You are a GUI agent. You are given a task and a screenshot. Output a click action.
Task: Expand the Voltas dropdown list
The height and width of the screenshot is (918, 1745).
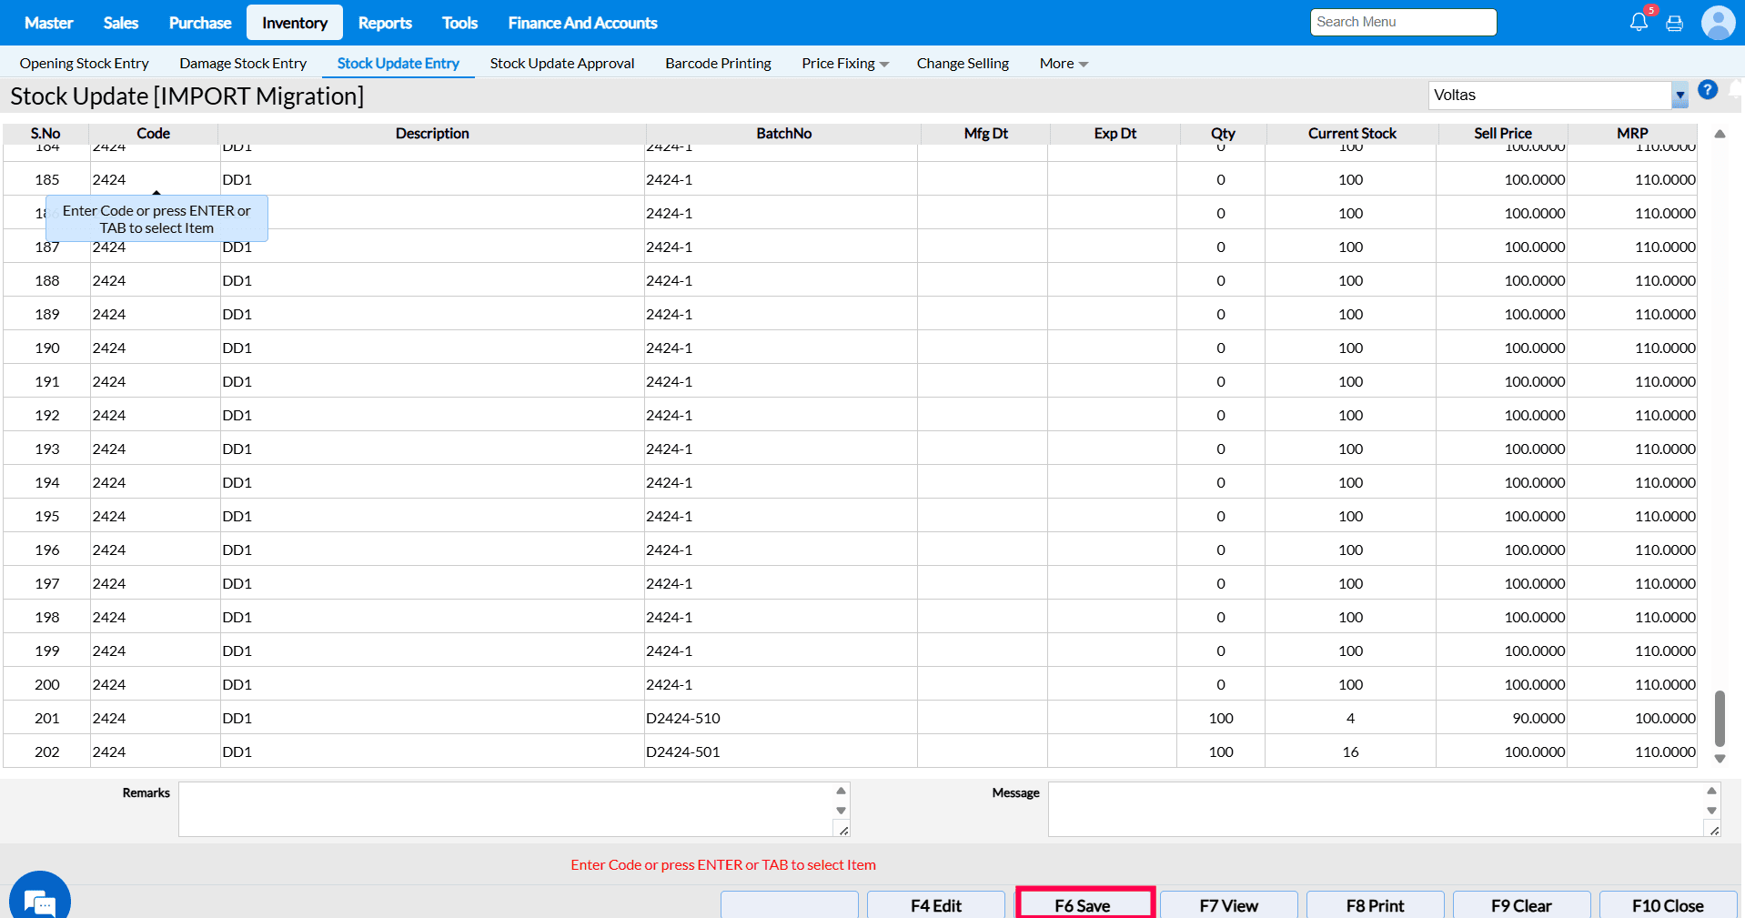click(1679, 96)
